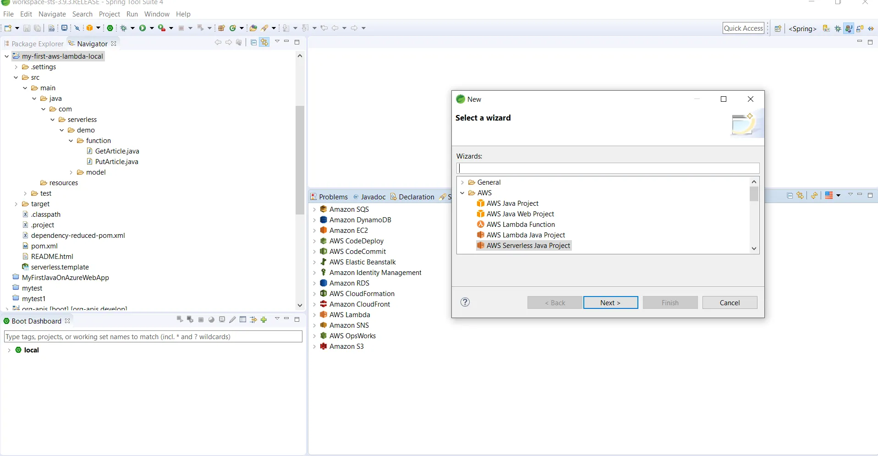Click the orange AWS cube toolbar icon
The width and height of the screenshot is (878, 456).
90,28
